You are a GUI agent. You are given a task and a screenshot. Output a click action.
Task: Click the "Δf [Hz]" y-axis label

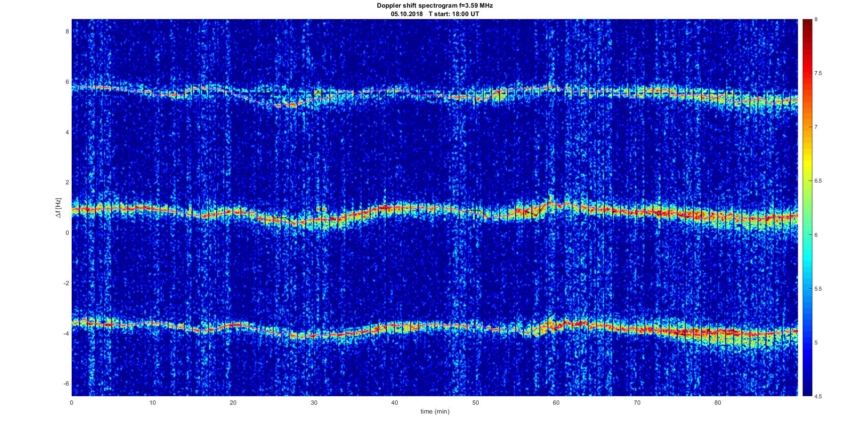(x=58, y=208)
